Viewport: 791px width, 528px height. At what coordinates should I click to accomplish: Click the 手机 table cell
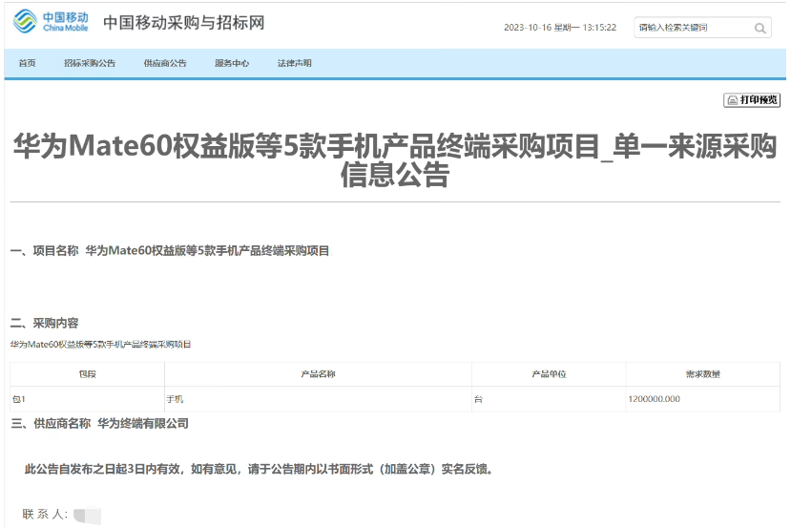[x=318, y=399]
